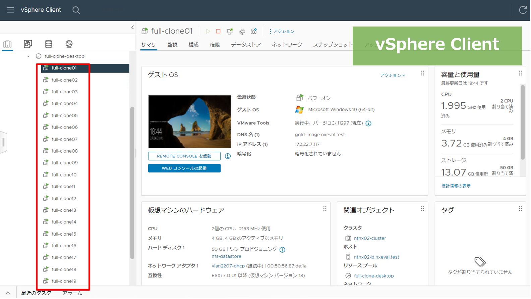Collapse the navigator pane with the arrow

coord(132,28)
